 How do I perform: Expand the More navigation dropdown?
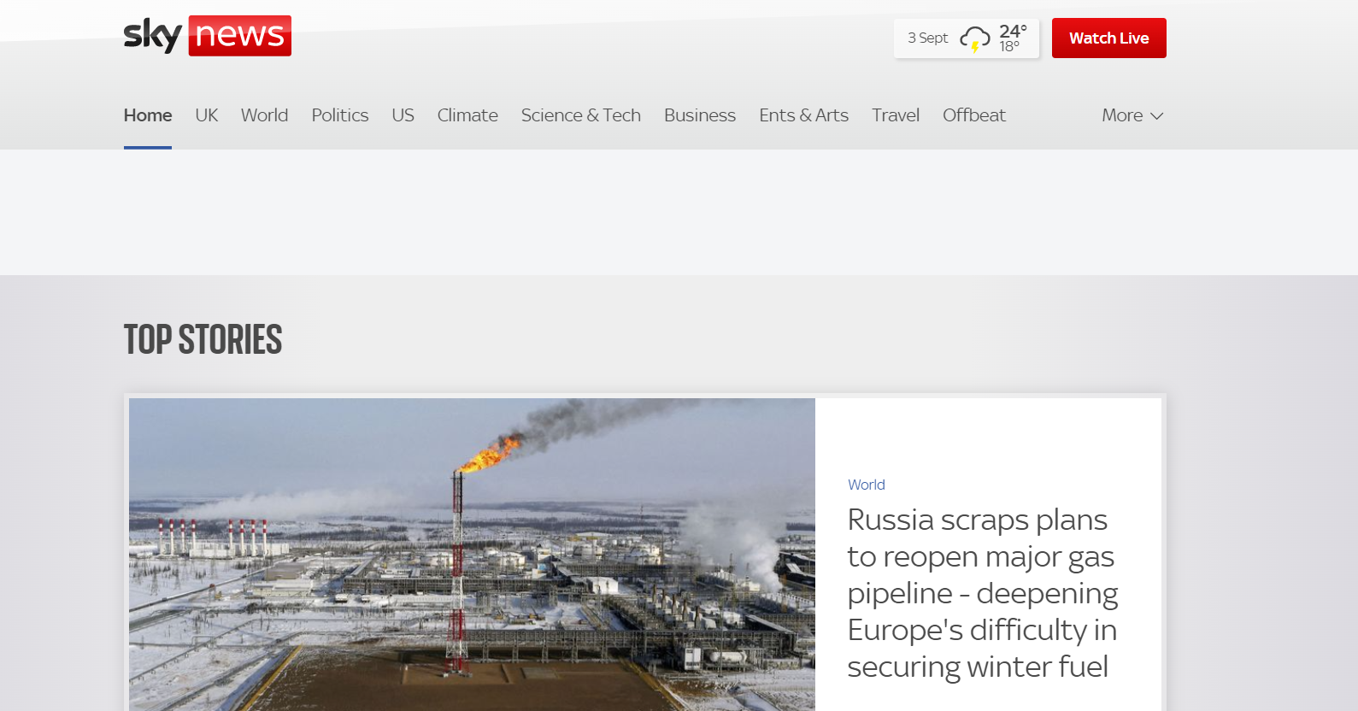click(1132, 115)
